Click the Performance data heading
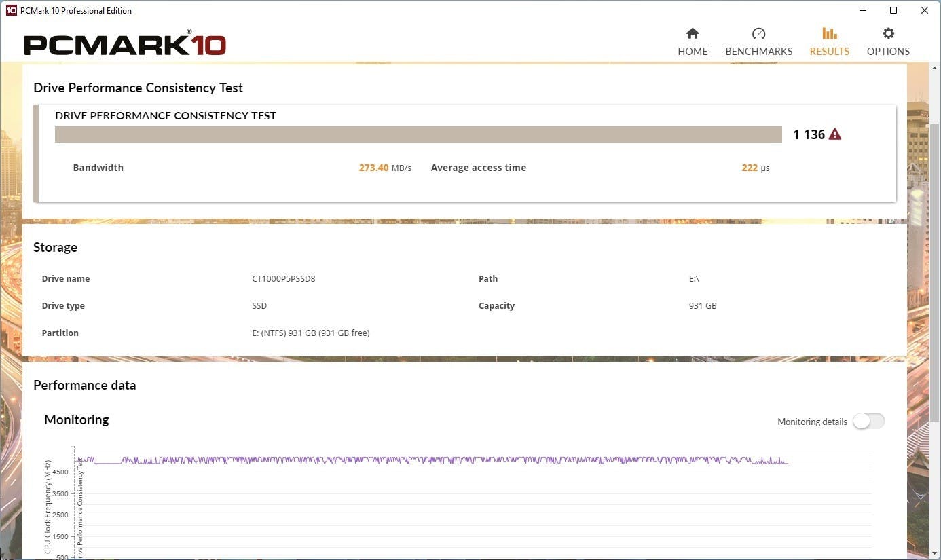The height and width of the screenshot is (560, 941). coord(84,385)
